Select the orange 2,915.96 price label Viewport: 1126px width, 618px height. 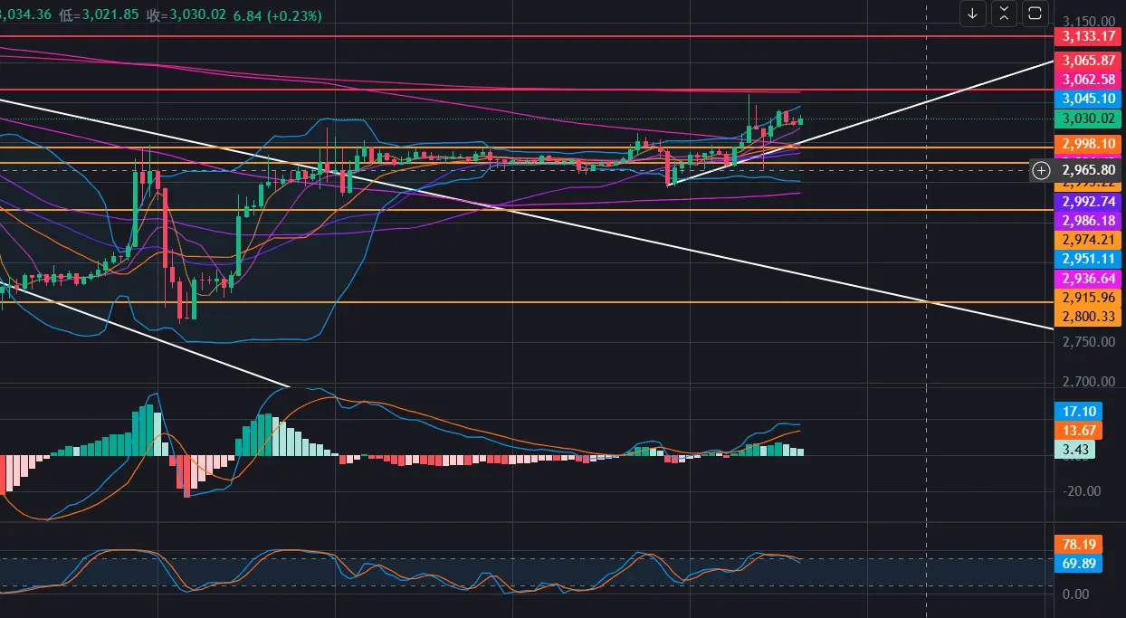click(1087, 297)
